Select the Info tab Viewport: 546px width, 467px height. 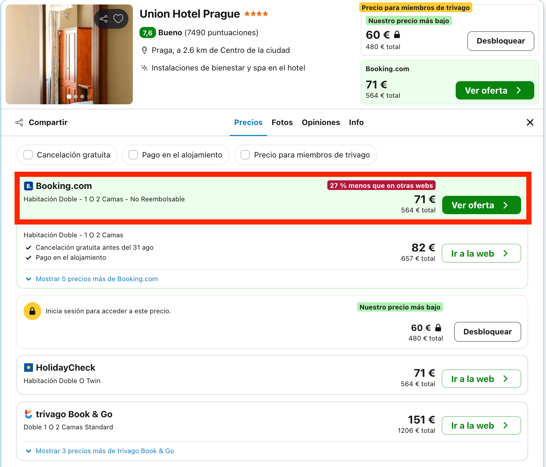(x=356, y=122)
